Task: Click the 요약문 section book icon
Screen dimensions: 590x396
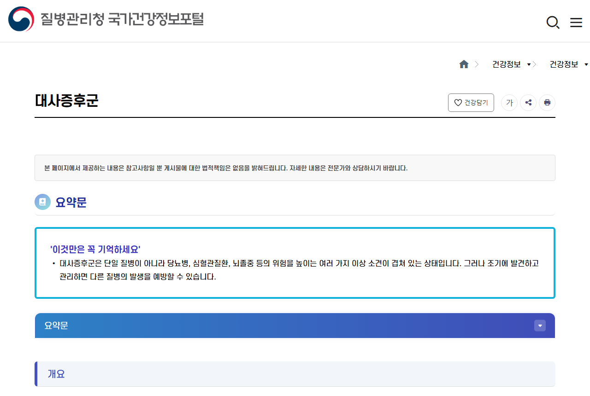Action: (x=42, y=202)
